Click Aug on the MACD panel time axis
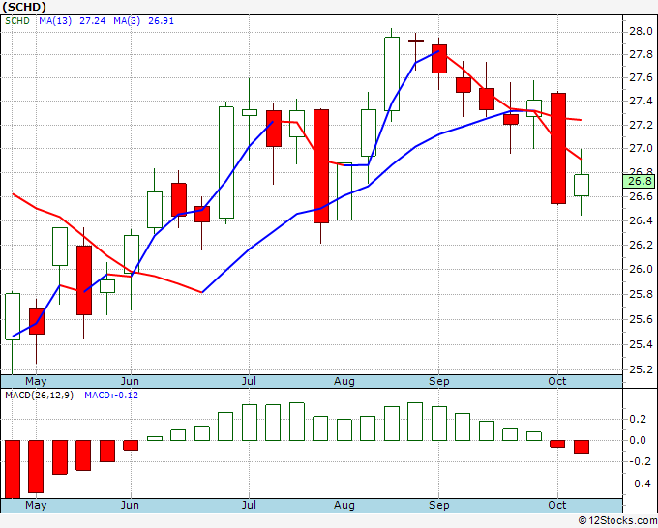Viewport: 658px width, 528px height. [x=344, y=505]
